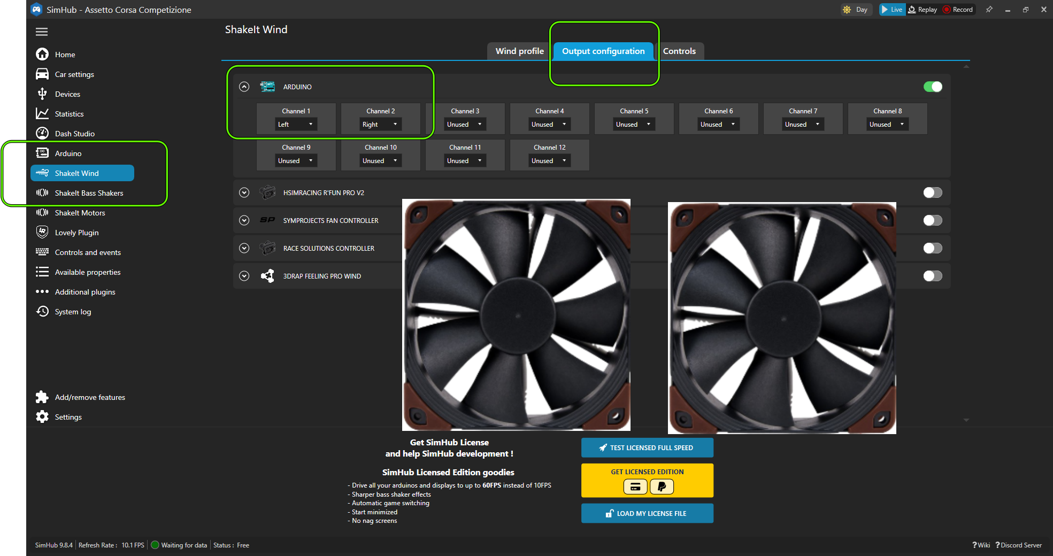
Task: Enable the 3DRAP Feeling Pro Wind toggle
Action: tap(933, 276)
